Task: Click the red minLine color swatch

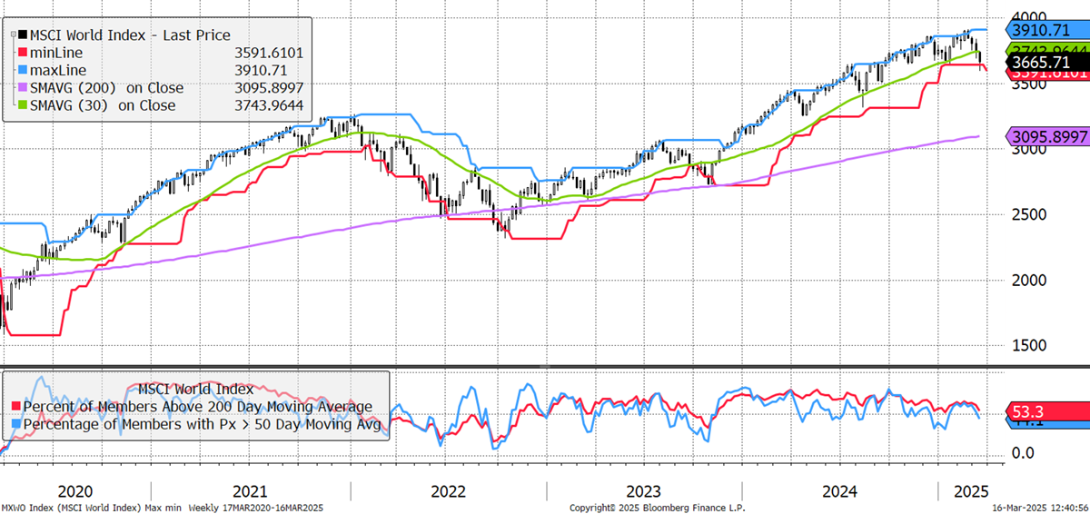Action: point(22,53)
